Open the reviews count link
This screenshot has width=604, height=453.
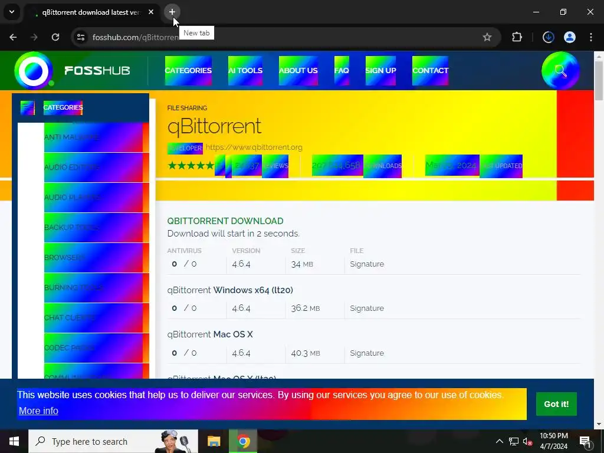(260, 166)
